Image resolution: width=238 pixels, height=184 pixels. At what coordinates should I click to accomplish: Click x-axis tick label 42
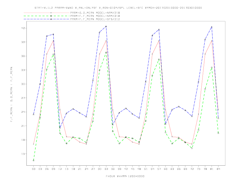point(126,169)
